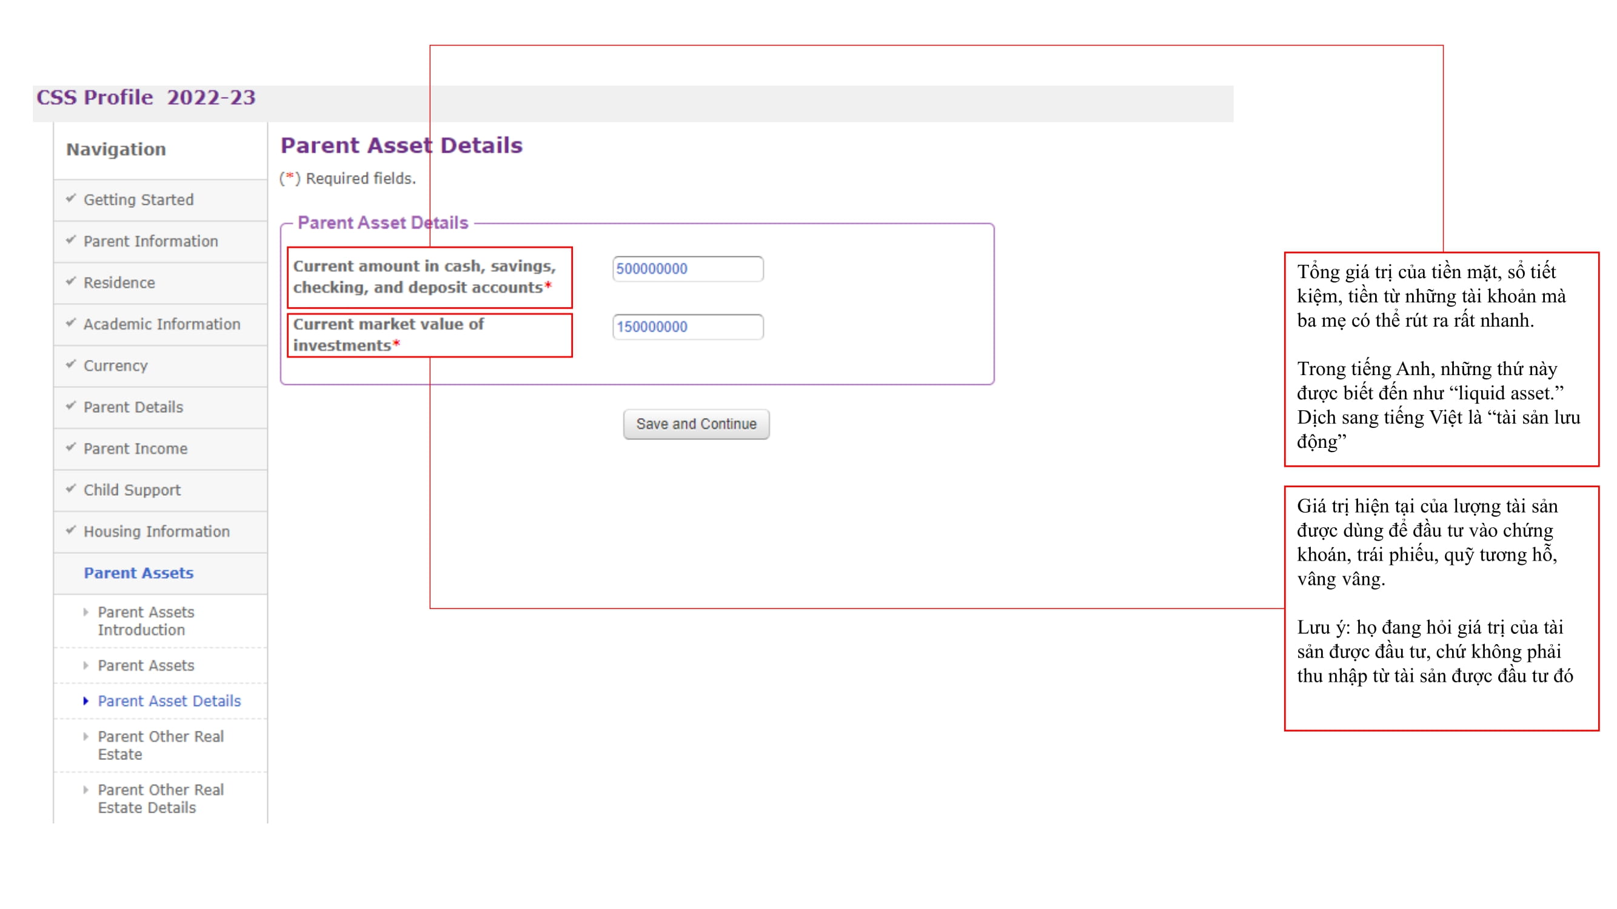Click the Residence completed checkmark
Image resolution: width=1617 pixels, height=909 pixels.
pyautogui.click(x=71, y=281)
